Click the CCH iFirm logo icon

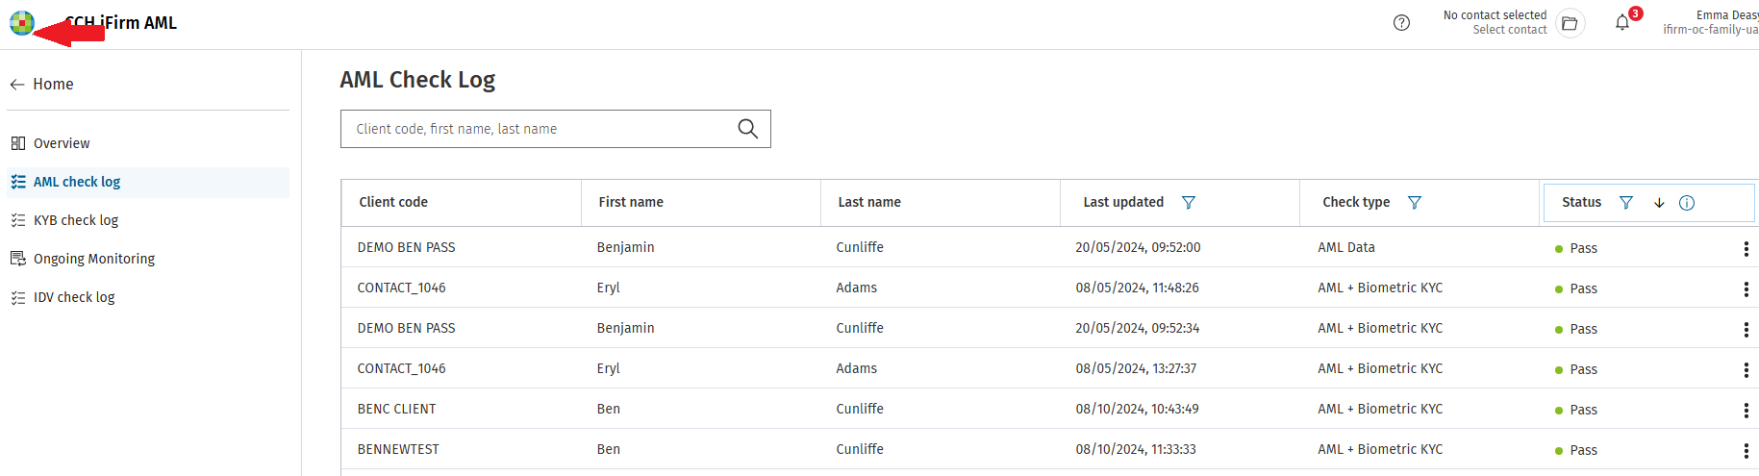point(22,23)
